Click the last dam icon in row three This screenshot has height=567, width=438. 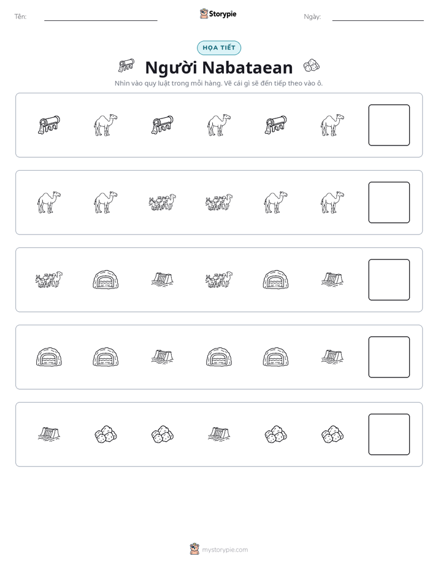pyautogui.click(x=332, y=280)
